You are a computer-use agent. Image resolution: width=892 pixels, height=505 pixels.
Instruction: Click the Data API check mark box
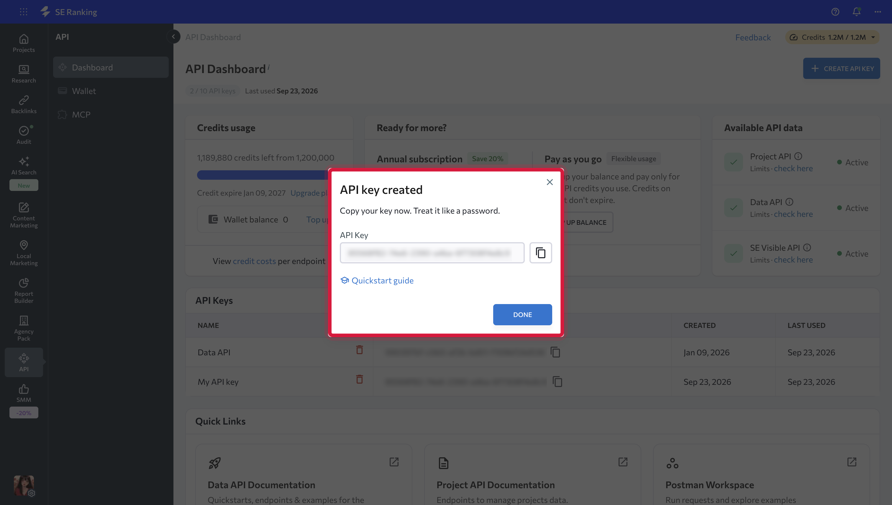733,208
